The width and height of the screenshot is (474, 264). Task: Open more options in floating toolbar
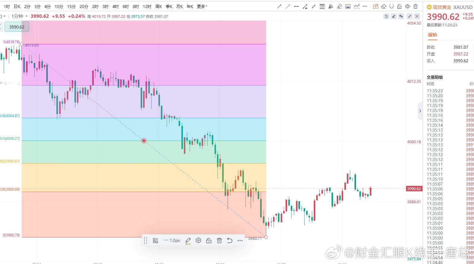point(240,241)
